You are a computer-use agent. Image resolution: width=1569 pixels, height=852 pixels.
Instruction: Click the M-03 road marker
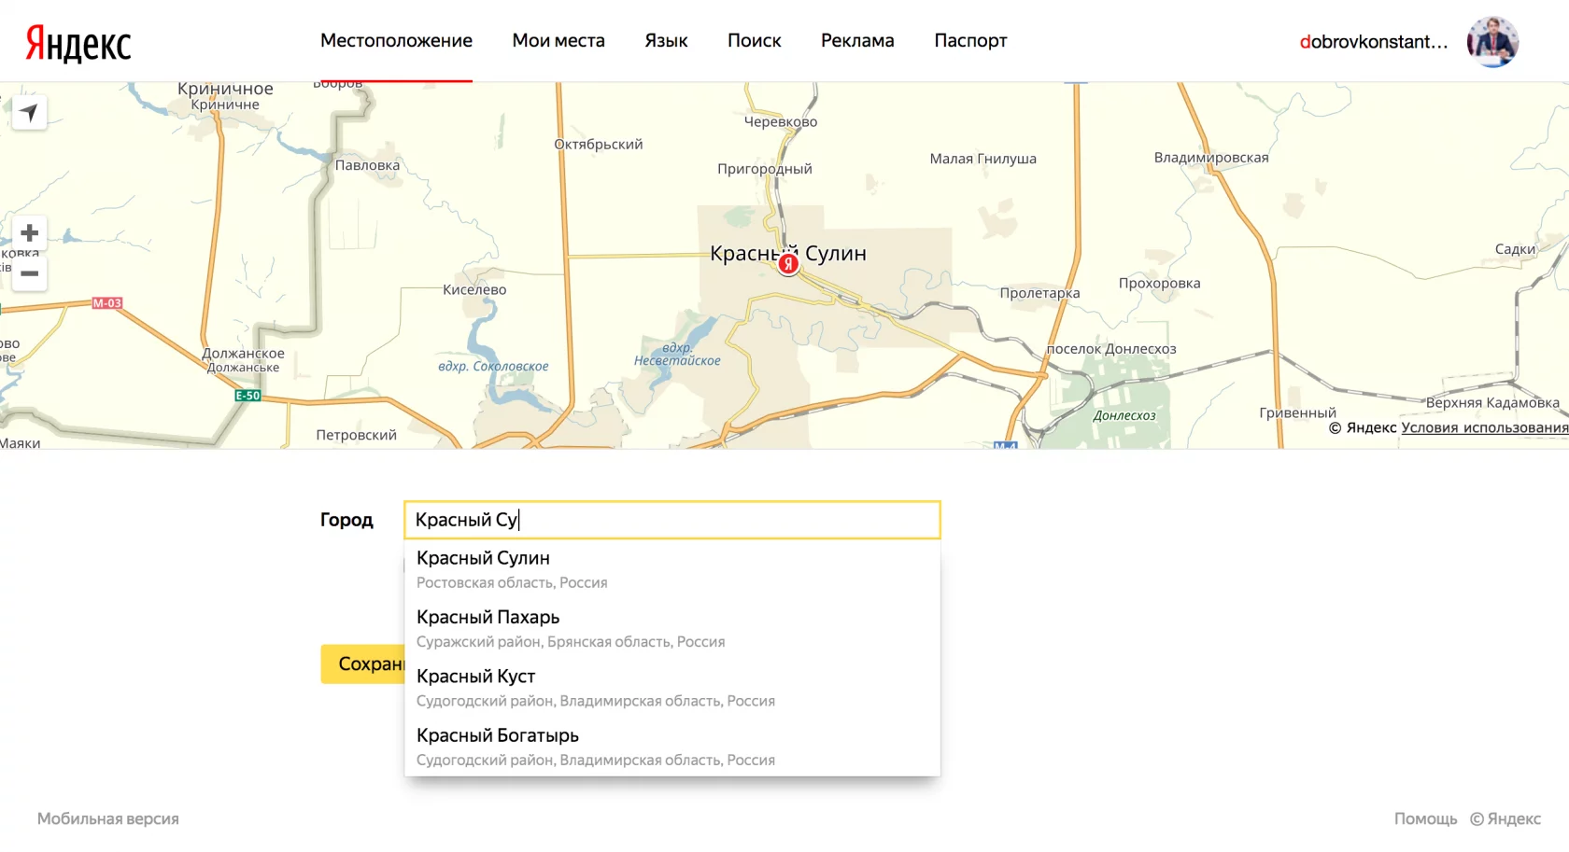[x=107, y=303]
